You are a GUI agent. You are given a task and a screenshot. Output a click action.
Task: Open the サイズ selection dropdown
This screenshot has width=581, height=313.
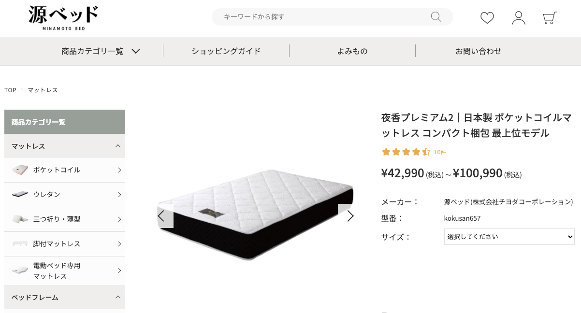click(x=509, y=237)
